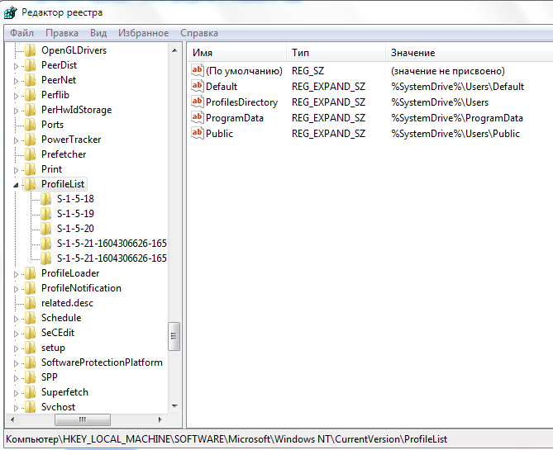Click the tree horizontal scroll left arrow

point(12,419)
